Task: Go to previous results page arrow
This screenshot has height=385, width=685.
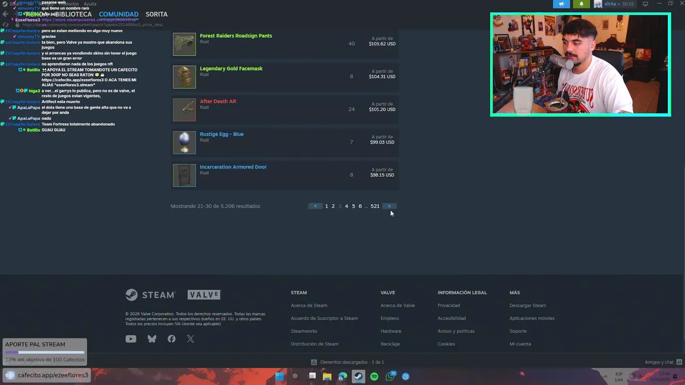Action: [x=315, y=206]
